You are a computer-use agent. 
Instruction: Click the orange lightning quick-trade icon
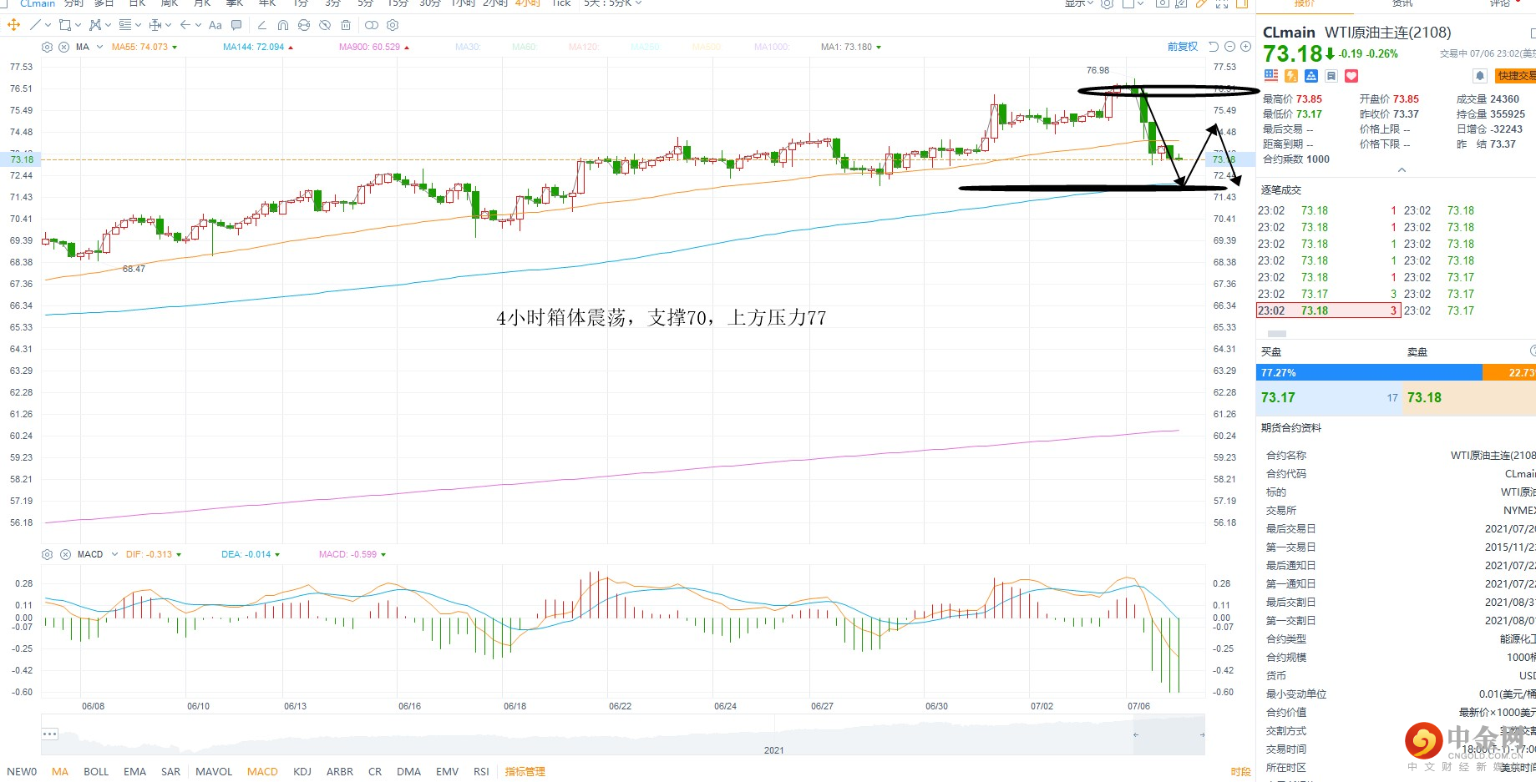(1291, 76)
